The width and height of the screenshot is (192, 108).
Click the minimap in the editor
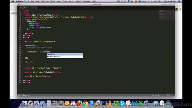[167, 15]
